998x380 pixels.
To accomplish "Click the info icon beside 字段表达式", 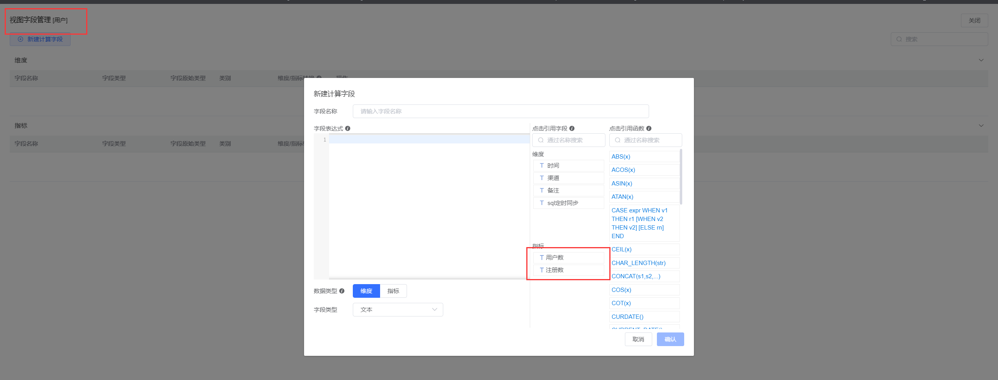I will [348, 128].
